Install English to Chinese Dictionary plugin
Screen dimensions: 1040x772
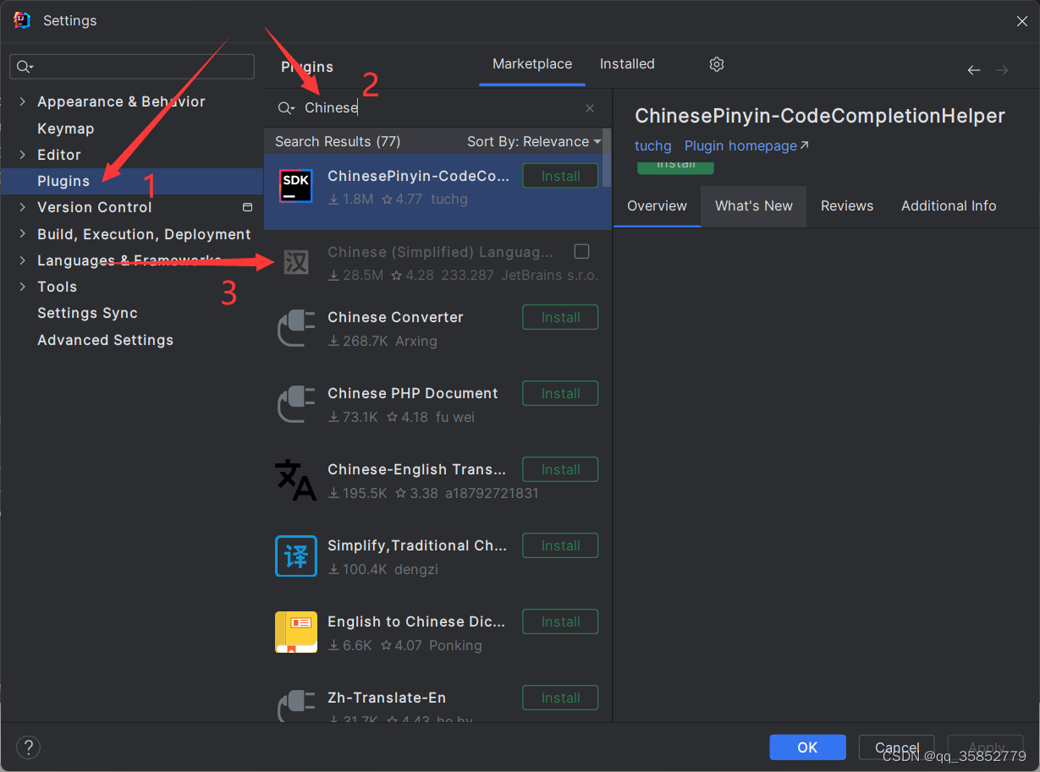(x=560, y=621)
